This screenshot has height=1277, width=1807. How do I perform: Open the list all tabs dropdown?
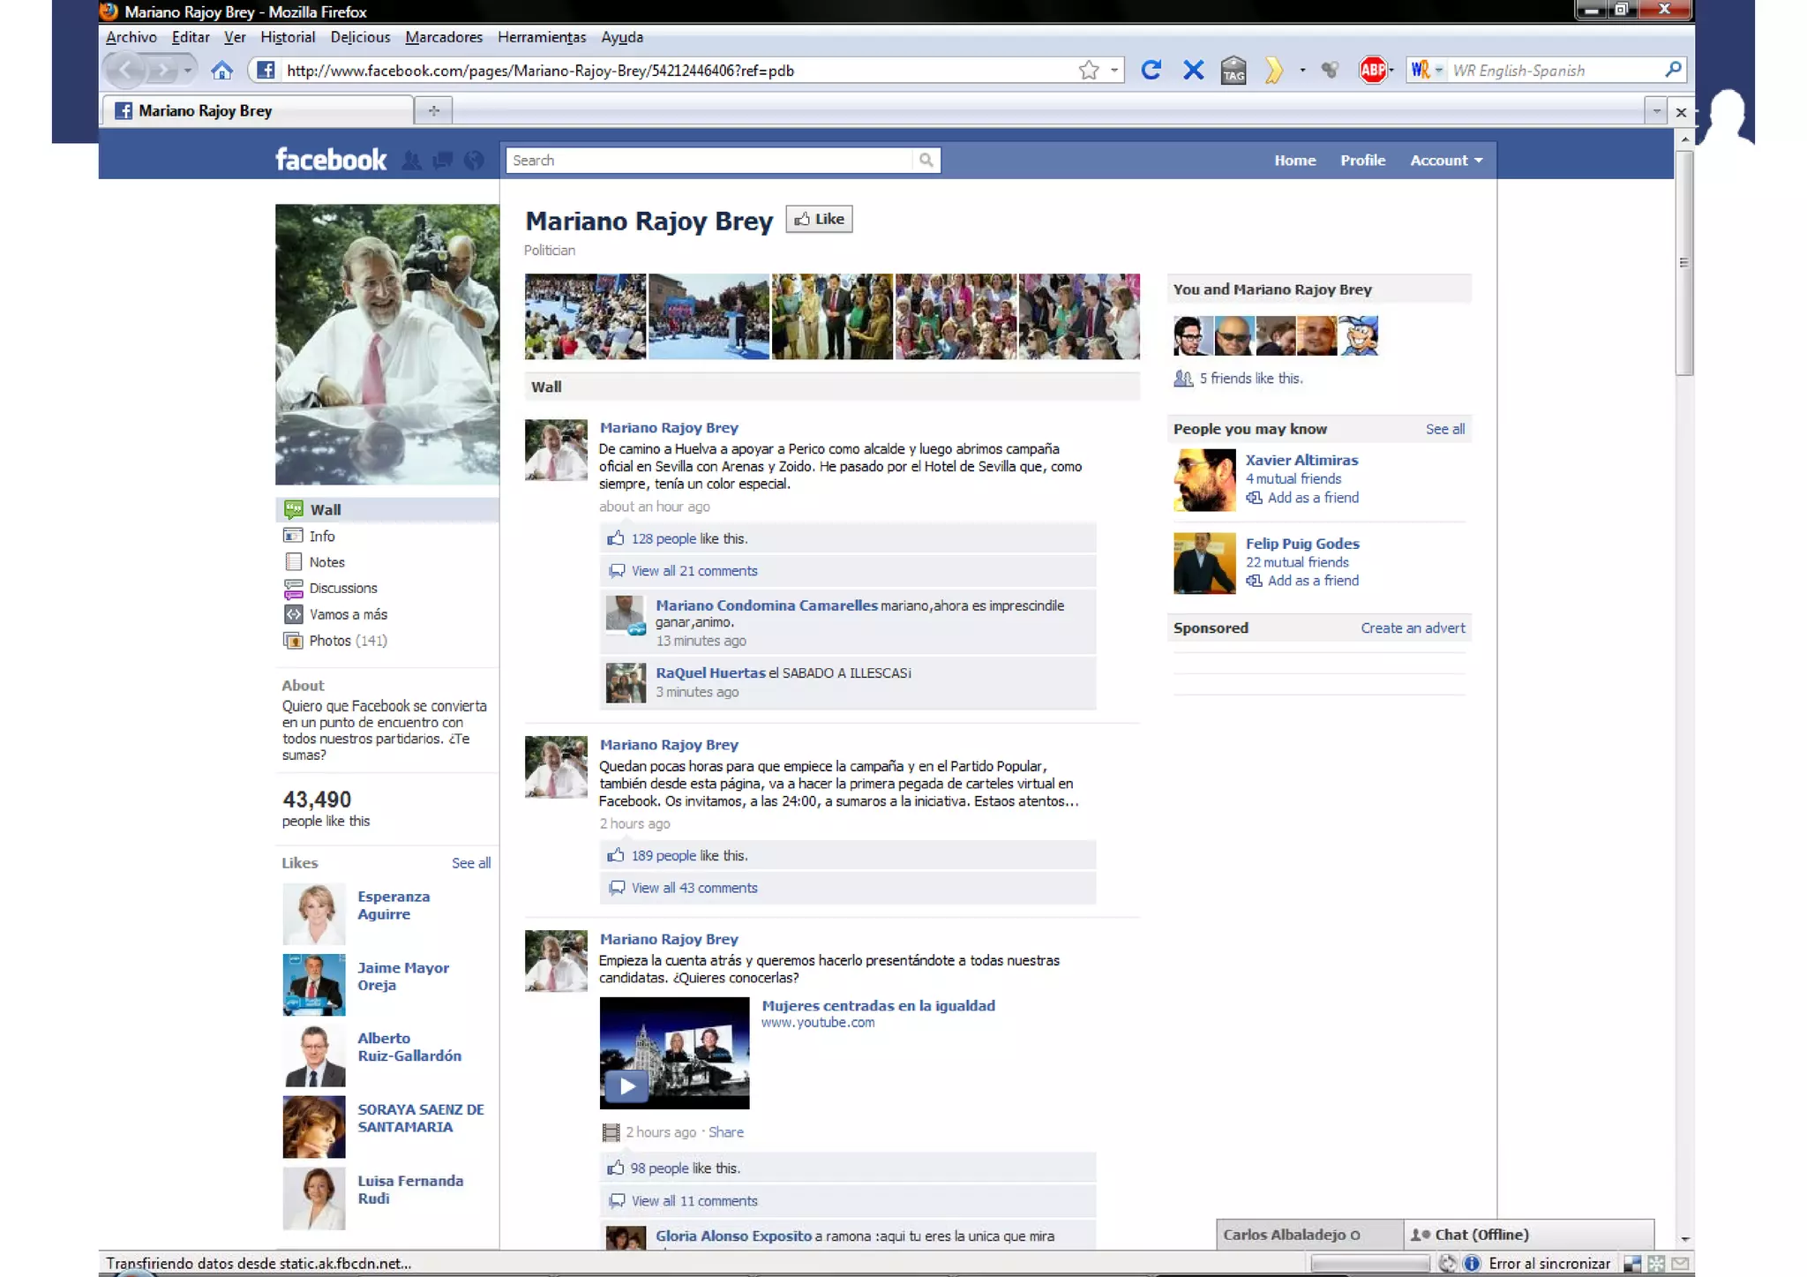pyautogui.click(x=1655, y=111)
